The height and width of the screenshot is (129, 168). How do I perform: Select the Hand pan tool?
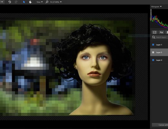tap(30, 2)
